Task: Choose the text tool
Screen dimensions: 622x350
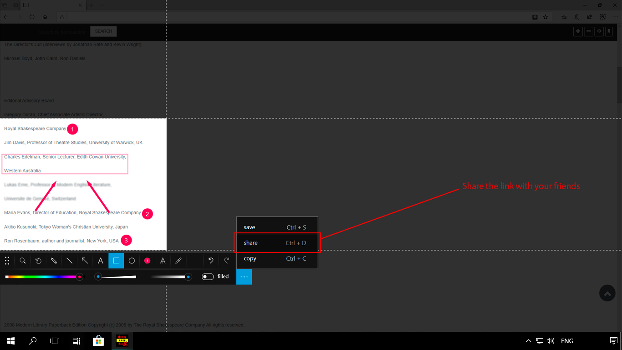Action: [101, 261]
